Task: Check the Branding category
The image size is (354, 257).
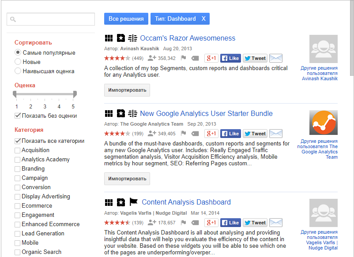Action: 17,169
